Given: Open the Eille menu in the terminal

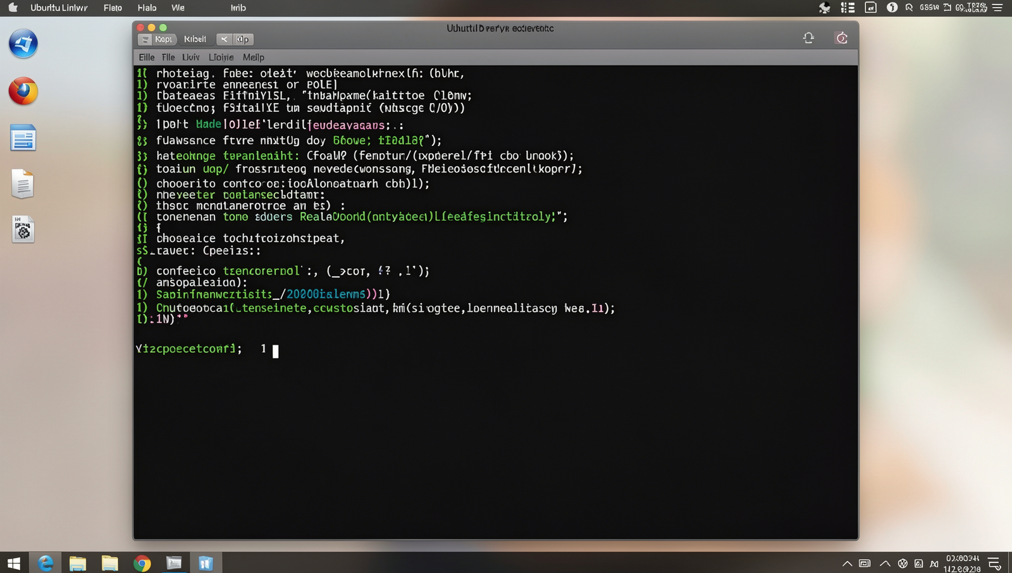Looking at the screenshot, I should [x=147, y=57].
